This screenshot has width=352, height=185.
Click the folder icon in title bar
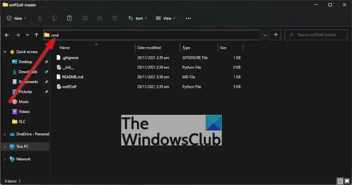[5, 5]
